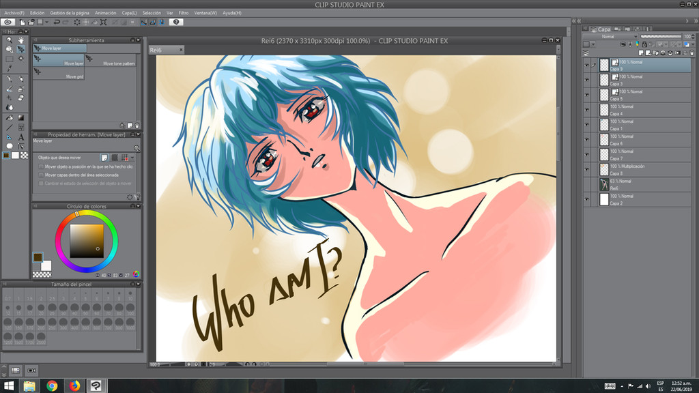The image size is (699, 393).
Task: Select the Hand move-view tool
Action: [x=21, y=40]
